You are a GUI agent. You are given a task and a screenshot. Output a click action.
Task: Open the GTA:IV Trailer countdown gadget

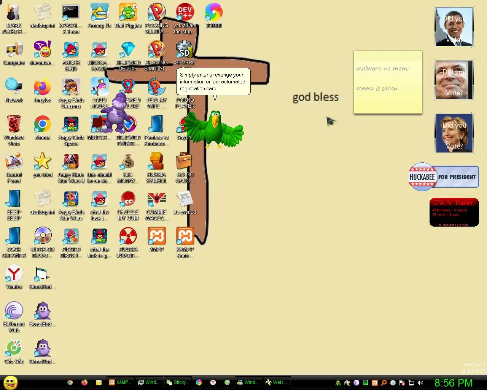[454, 213]
